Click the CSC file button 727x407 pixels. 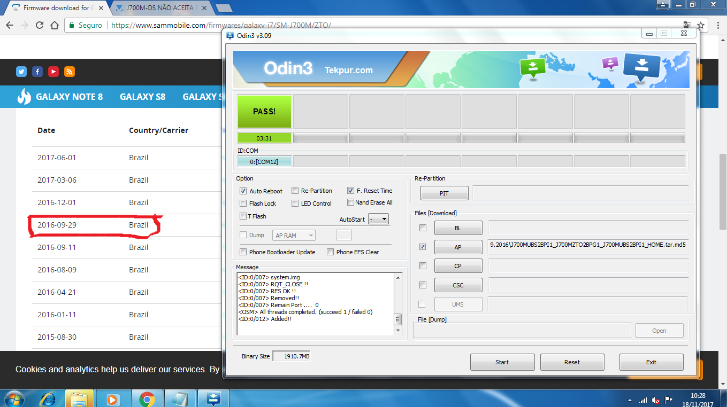tap(458, 285)
